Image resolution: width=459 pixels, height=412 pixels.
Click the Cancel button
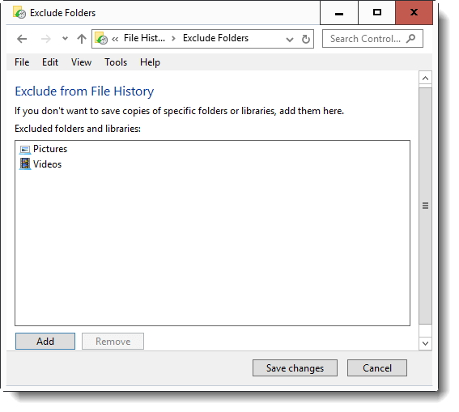377,367
